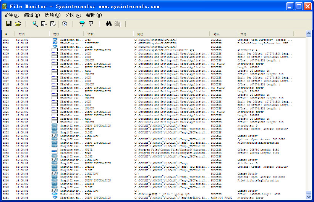Click the KSafeSvc process icon in row 6208
Screen dimensions: 314x202
(x=55, y=50)
